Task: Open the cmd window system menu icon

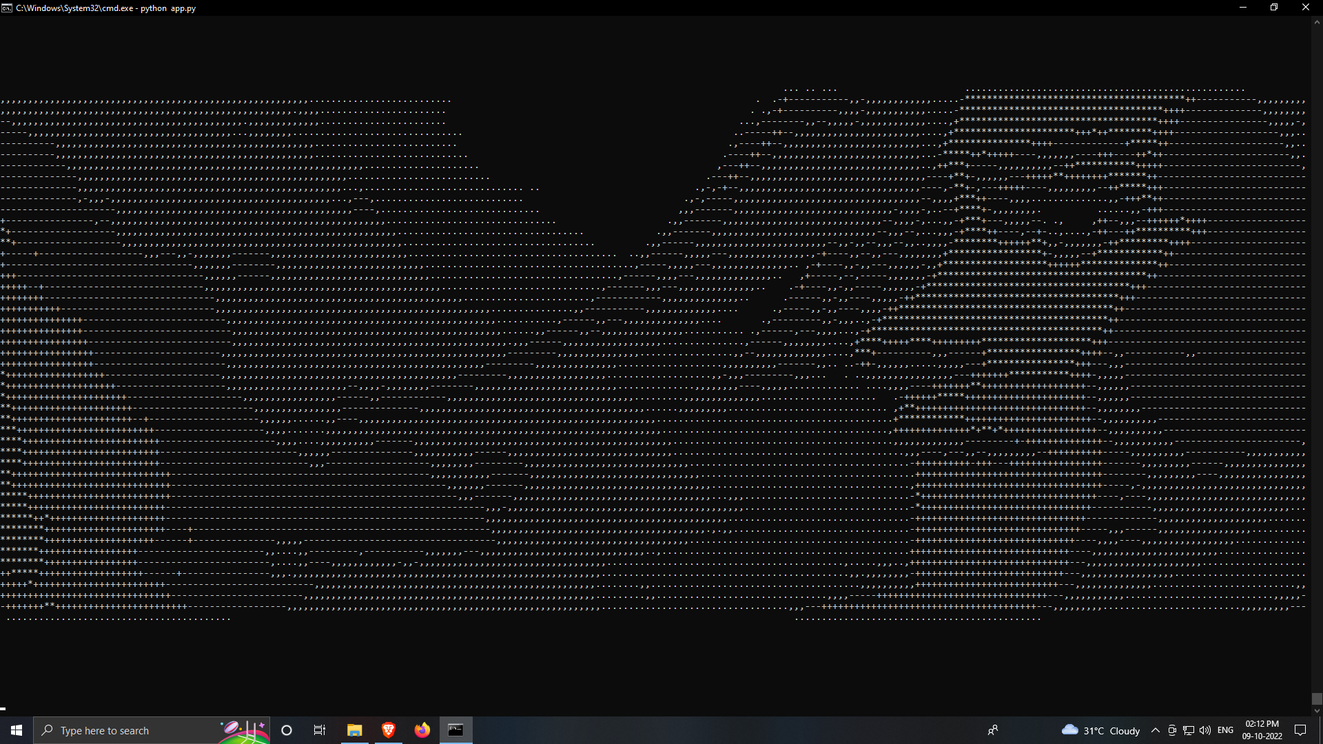Action: click(7, 8)
